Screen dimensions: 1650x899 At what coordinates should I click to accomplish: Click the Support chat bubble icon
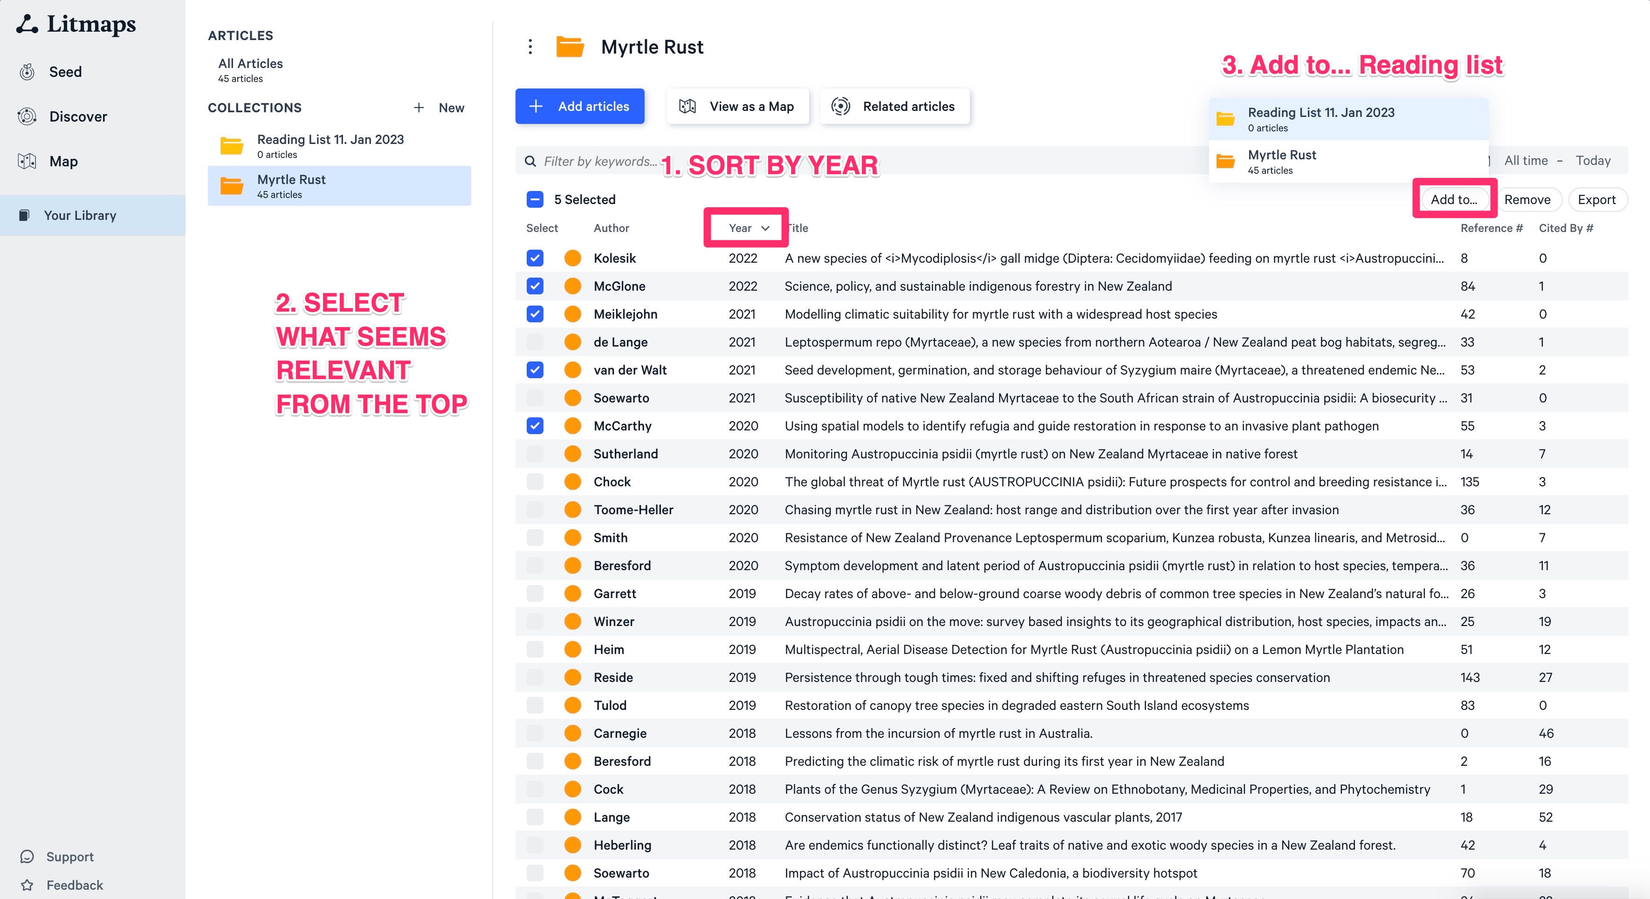27,857
